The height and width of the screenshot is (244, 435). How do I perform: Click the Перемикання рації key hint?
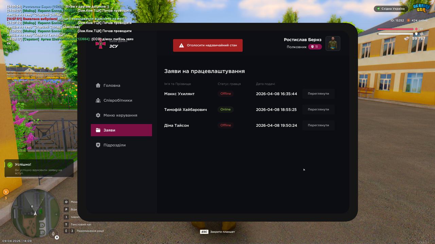coord(84,231)
